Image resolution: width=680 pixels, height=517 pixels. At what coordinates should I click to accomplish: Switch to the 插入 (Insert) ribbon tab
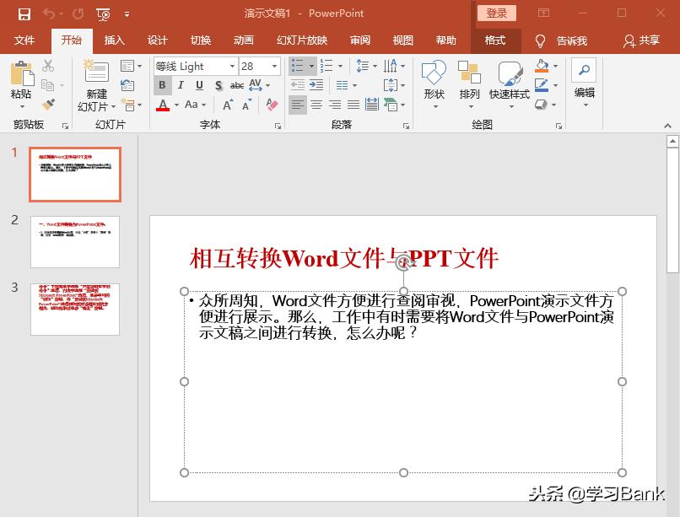[x=114, y=40]
